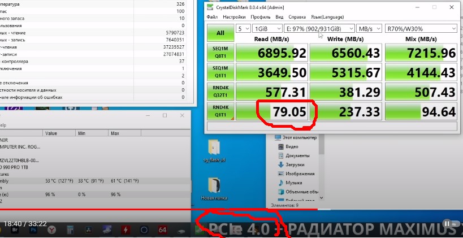The width and height of the screenshot is (463, 238).
Task: Select the 53 °C (127 °F) temperature value
Action: click(59, 181)
